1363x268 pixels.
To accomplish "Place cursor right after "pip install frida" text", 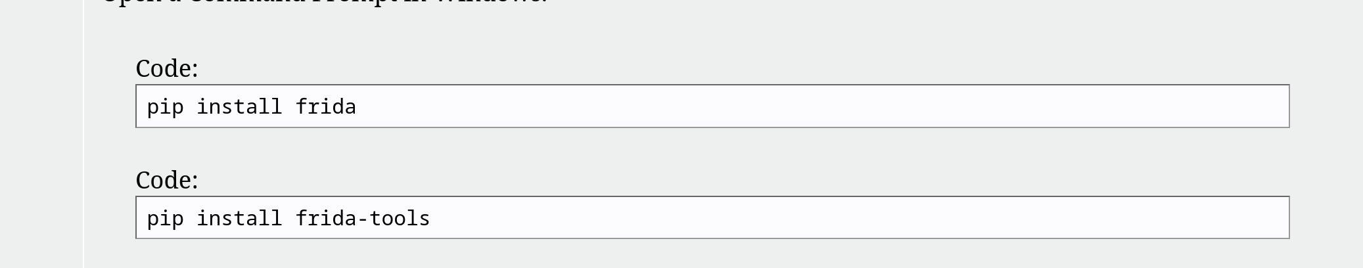I will (x=358, y=106).
